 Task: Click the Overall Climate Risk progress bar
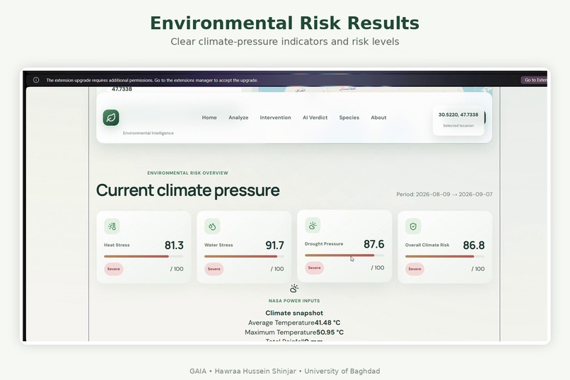coord(445,256)
